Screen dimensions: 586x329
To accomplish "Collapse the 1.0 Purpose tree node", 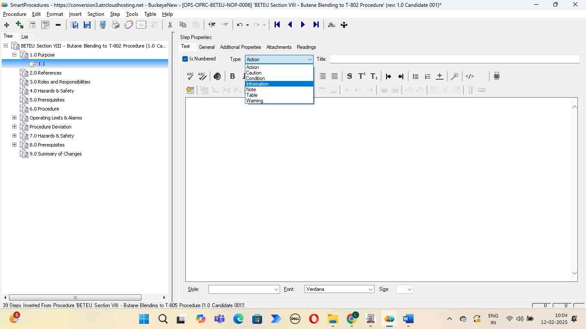I will (14, 55).
